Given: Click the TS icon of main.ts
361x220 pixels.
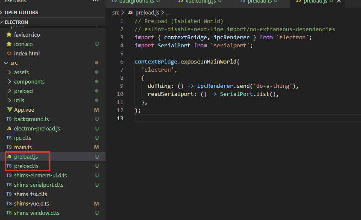Looking at the screenshot, I should coord(9,147).
